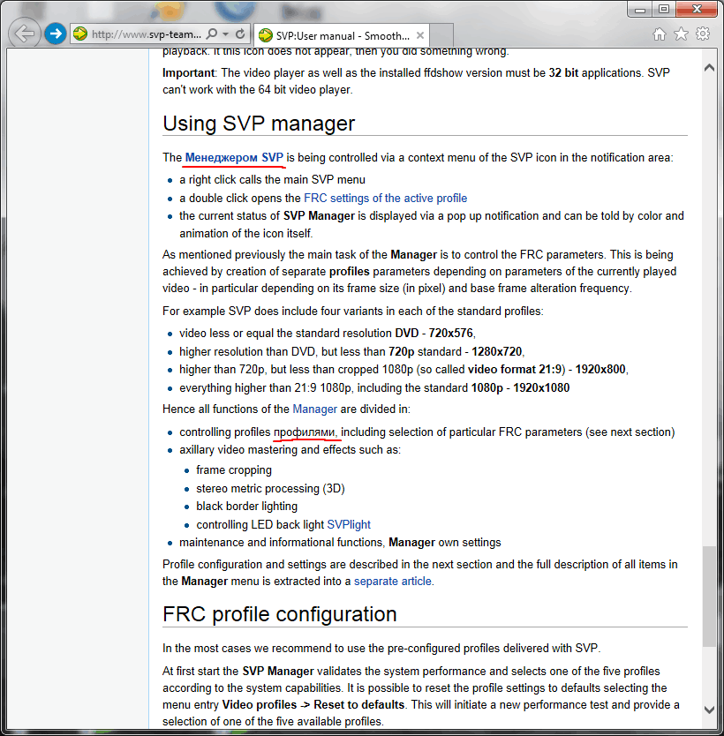The height and width of the screenshot is (736, 724).
Task: Open a new blank tab
Action: point(441,35)
